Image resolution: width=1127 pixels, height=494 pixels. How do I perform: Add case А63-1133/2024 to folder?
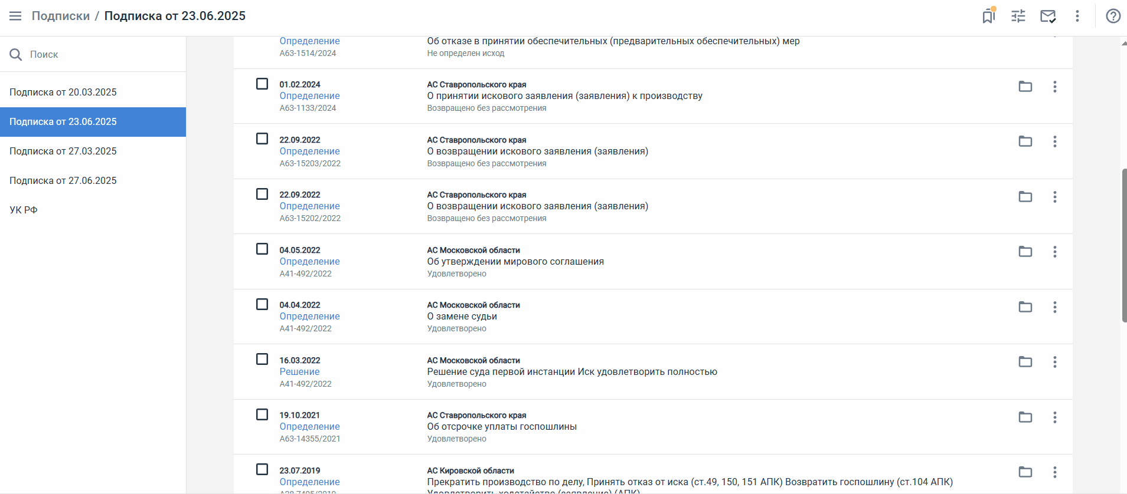pos(1025,87)
